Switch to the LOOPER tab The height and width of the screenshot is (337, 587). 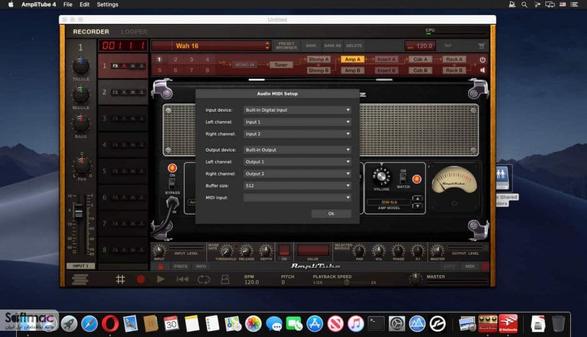134,32
